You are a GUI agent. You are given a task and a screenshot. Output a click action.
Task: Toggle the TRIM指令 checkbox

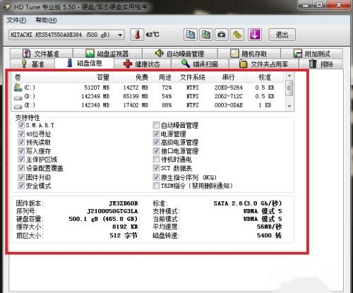point(156,186)
